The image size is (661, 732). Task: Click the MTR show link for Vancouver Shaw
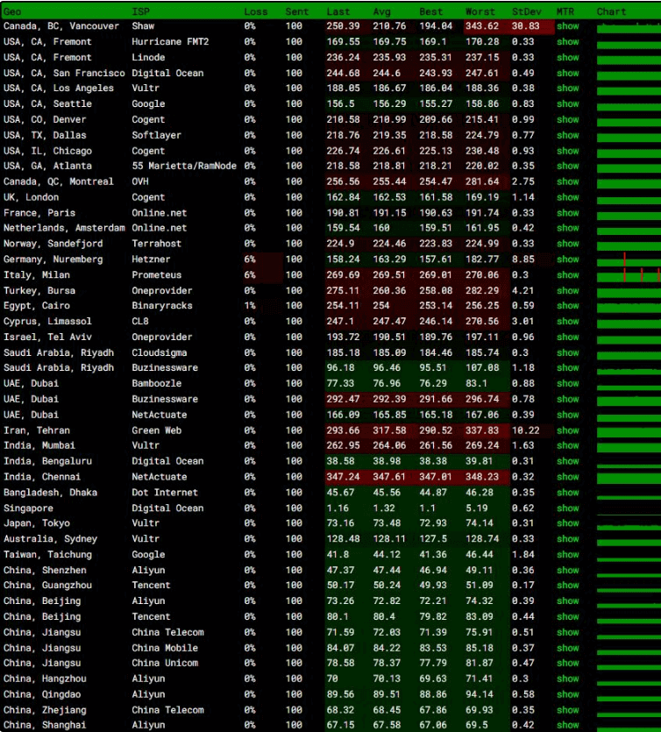point(567,26)
